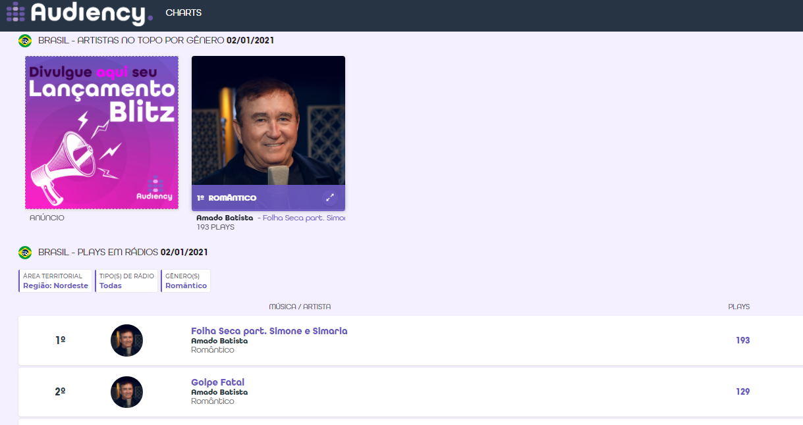803x425 pixels.
Task: Click the Brazil flag beside Plays em Rádios
Action: coord(25,252)
